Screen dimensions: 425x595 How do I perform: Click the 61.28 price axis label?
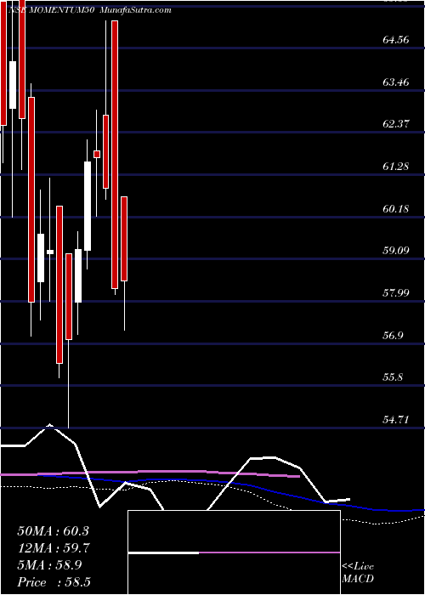pyautogui.click(x=396, y=166)
